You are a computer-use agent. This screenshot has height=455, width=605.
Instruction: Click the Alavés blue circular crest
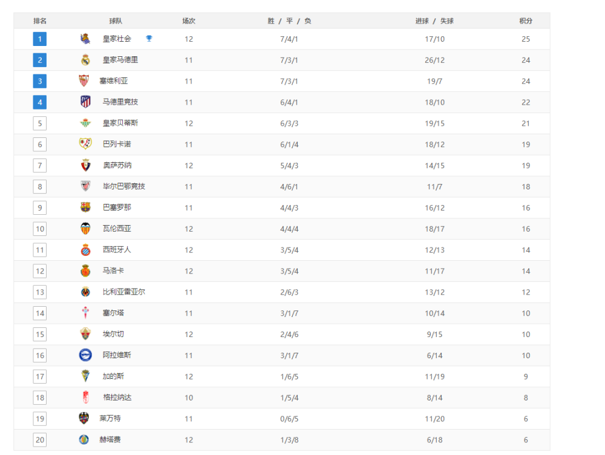click(x=85, y=355)
